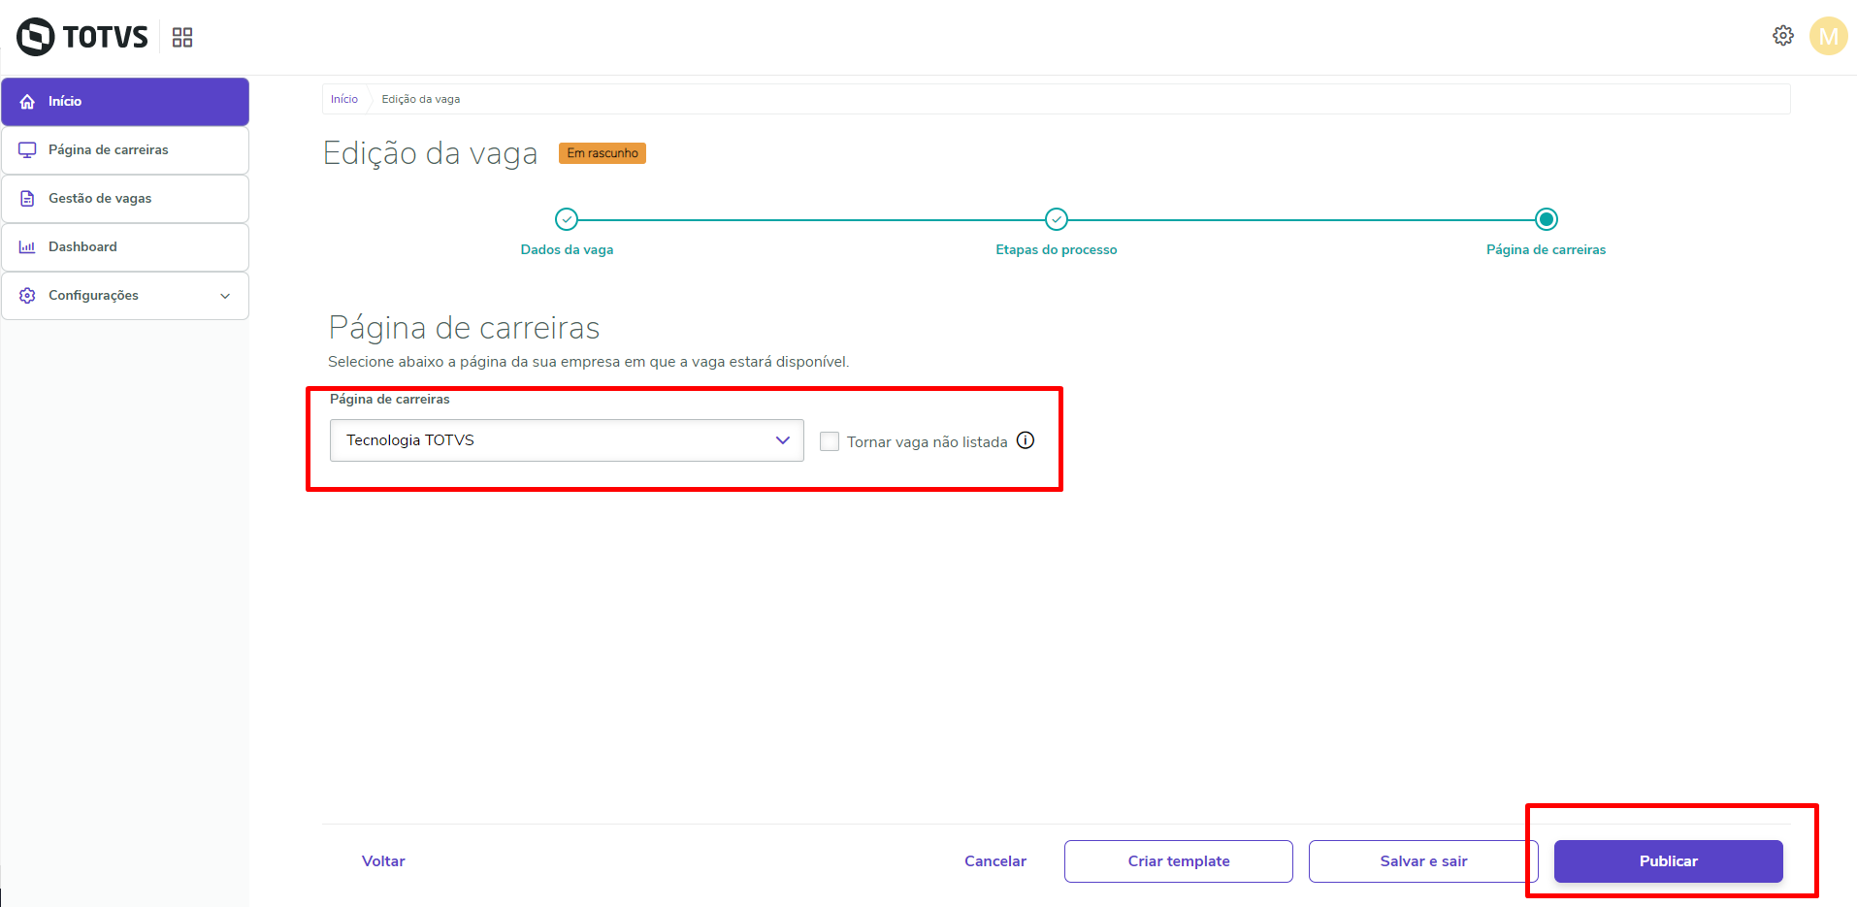Screen dimensions: 1857x907
Task: Click the Publicar button
Action: (x=1669, y=861)
